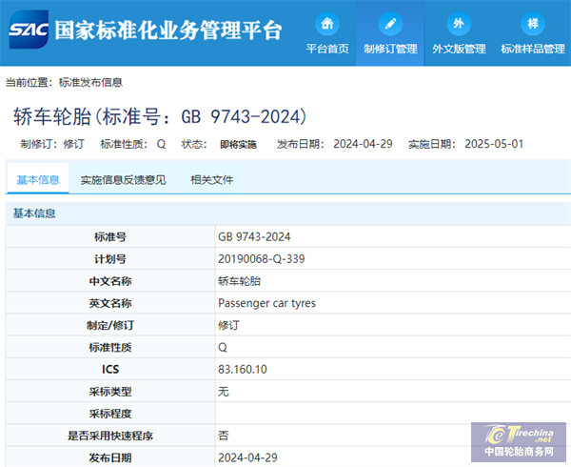Click the ICS value 83.160.10
571x467 pixels.
click(243, 369)
